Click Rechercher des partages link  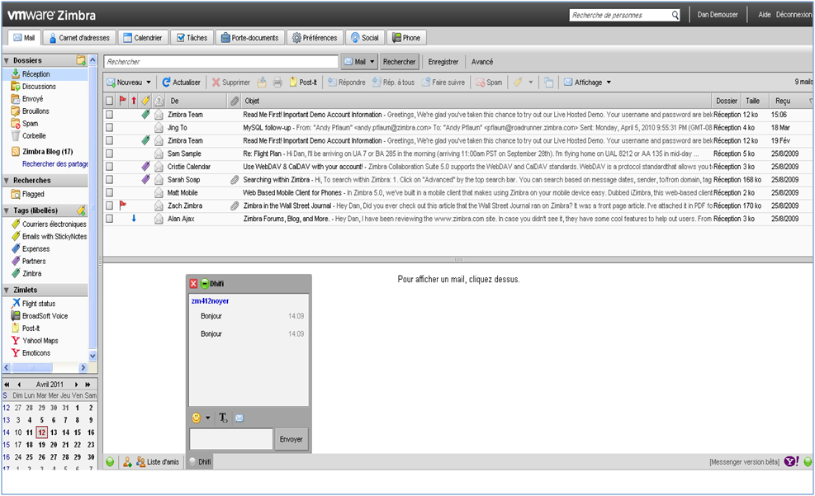55,163
